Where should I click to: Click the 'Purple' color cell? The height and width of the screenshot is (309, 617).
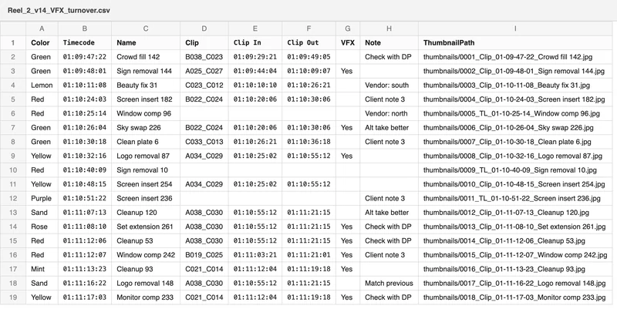[x=42, y=199]
